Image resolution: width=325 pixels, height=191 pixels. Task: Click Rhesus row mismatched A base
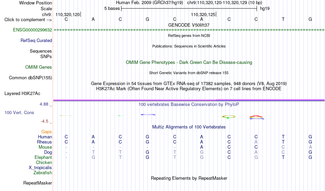tap(256, 142)
